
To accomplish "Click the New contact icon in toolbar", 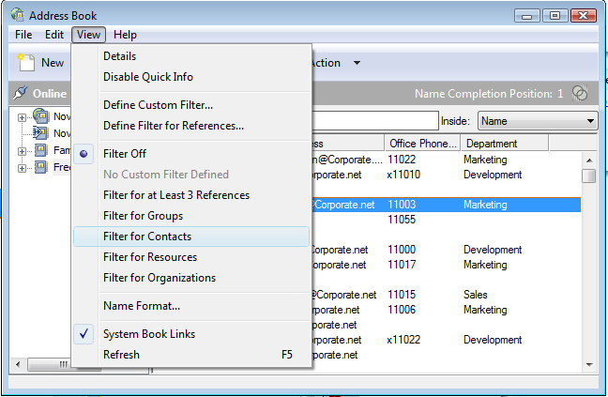I will point(26,63).
